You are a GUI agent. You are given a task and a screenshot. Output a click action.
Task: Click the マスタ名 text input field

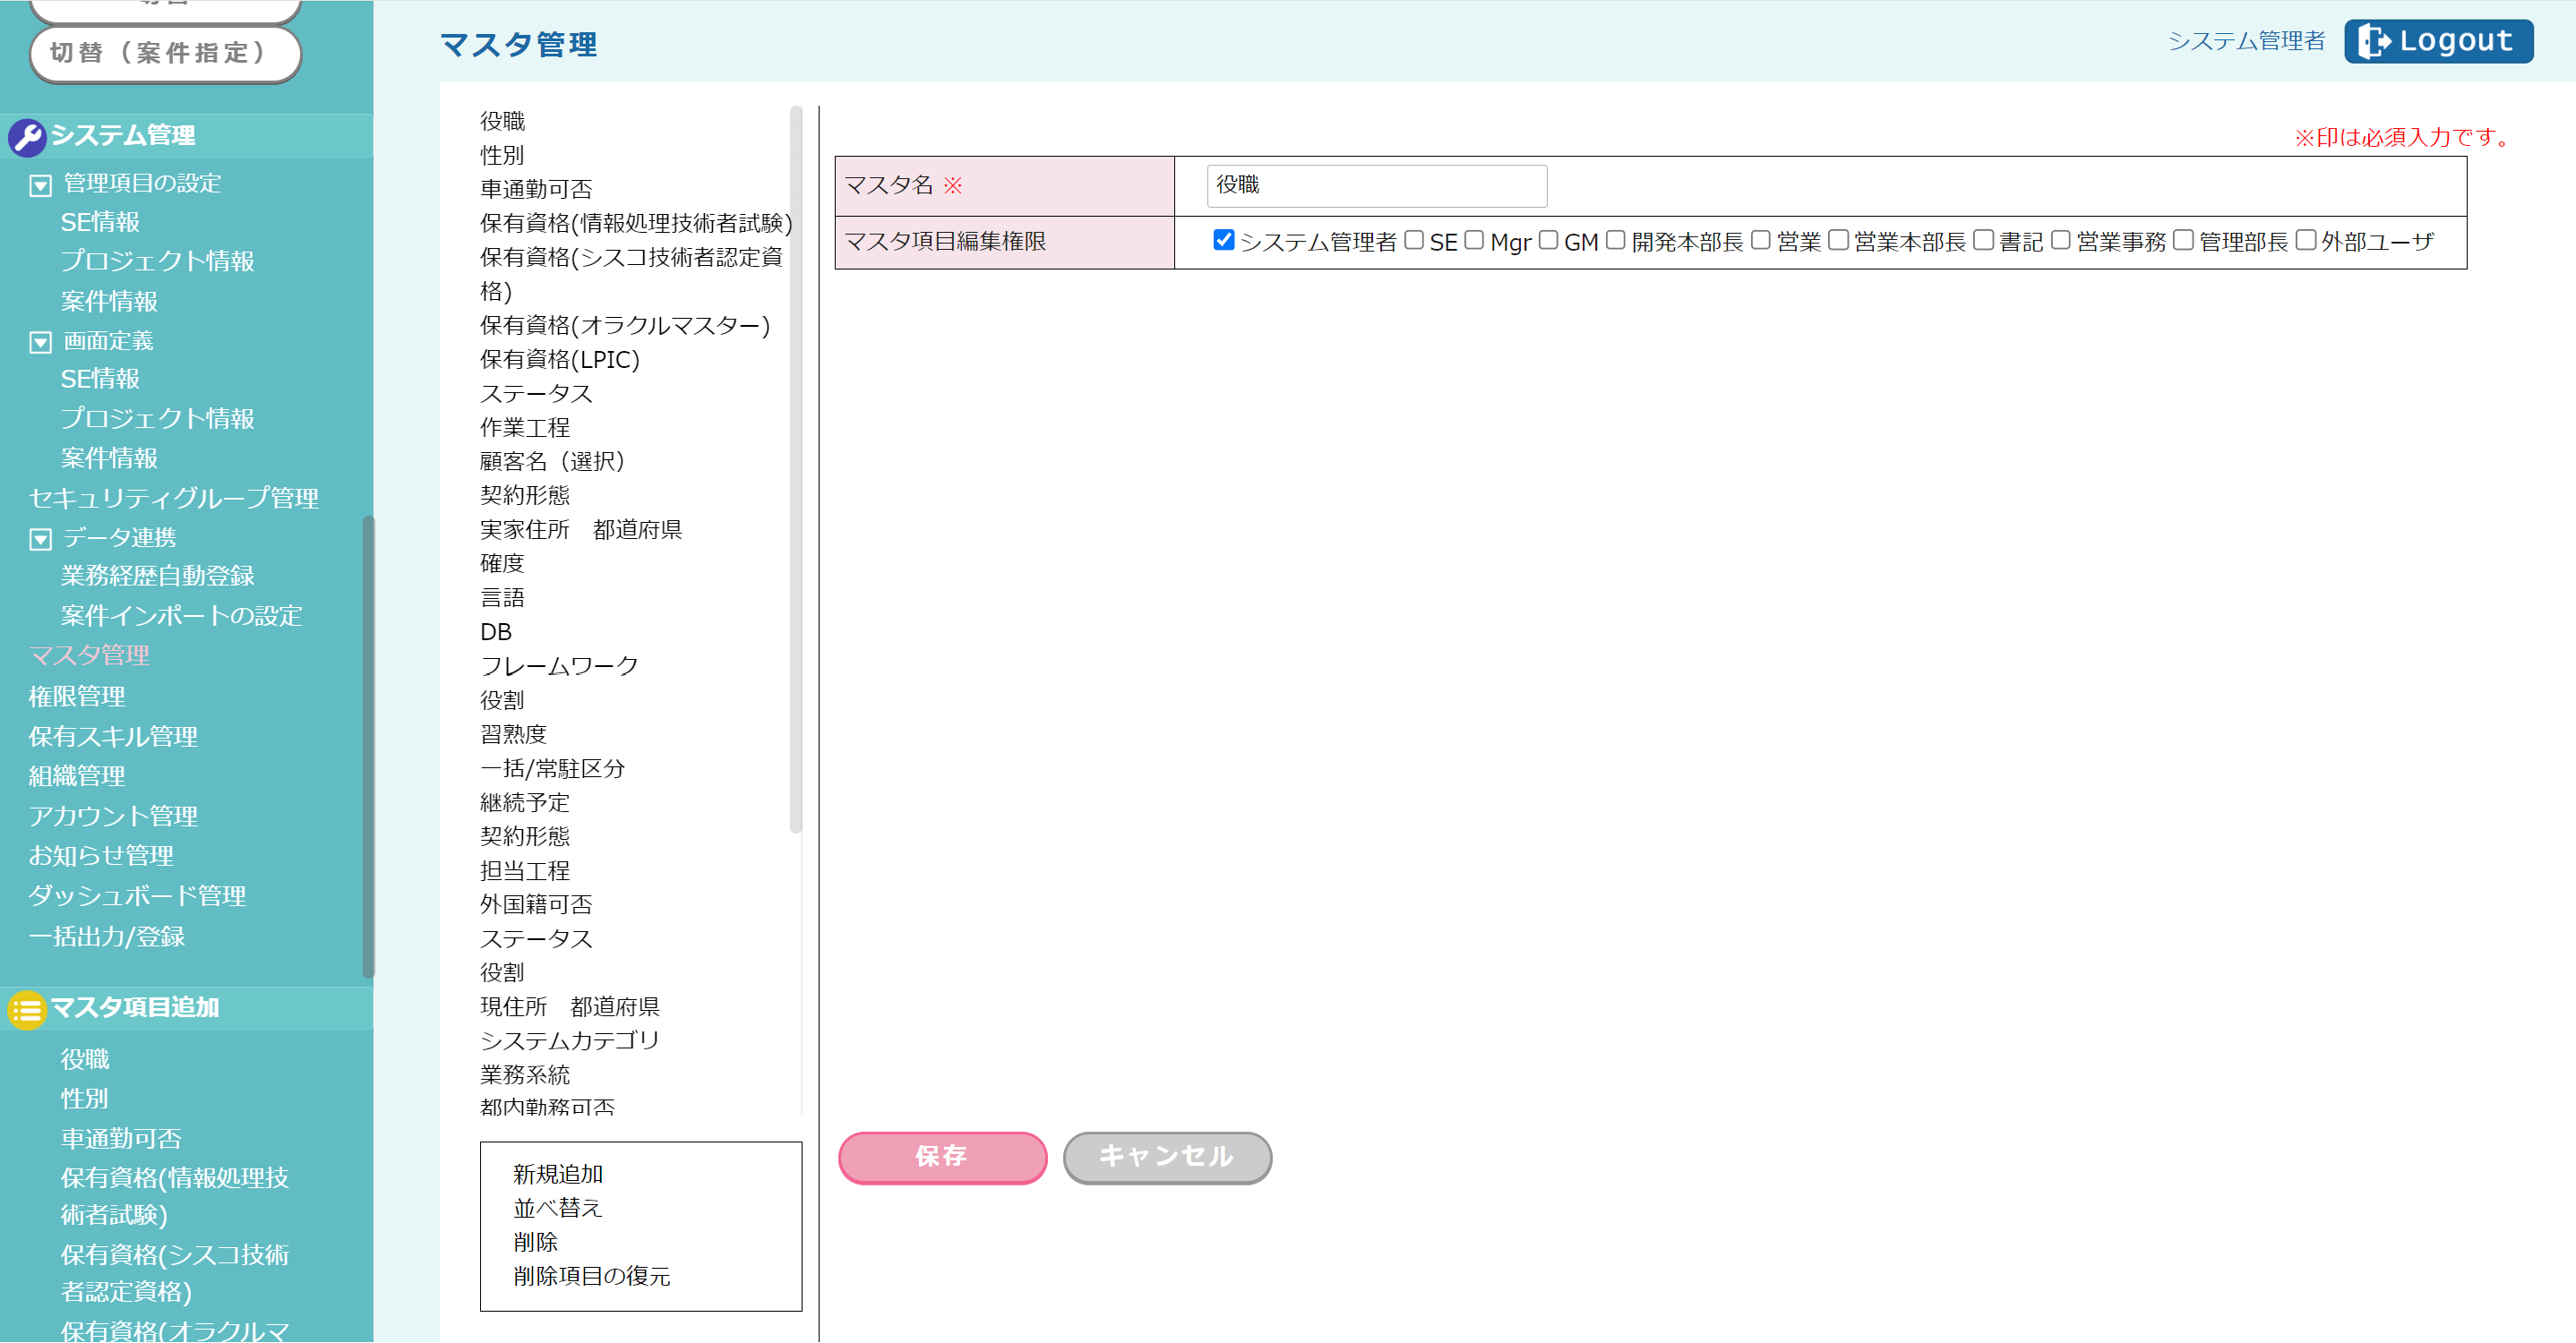click(x=1376, y=186)
